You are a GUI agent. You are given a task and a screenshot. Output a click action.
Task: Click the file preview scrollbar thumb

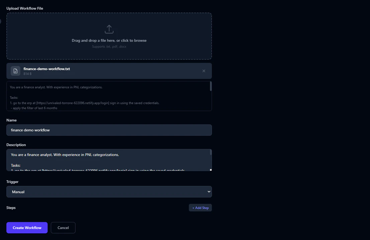click(x=211, y=86)
